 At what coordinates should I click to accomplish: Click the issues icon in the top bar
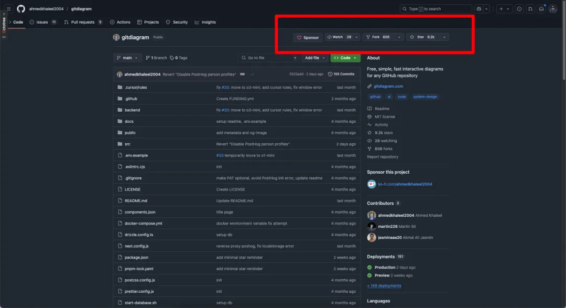point(519,9)
